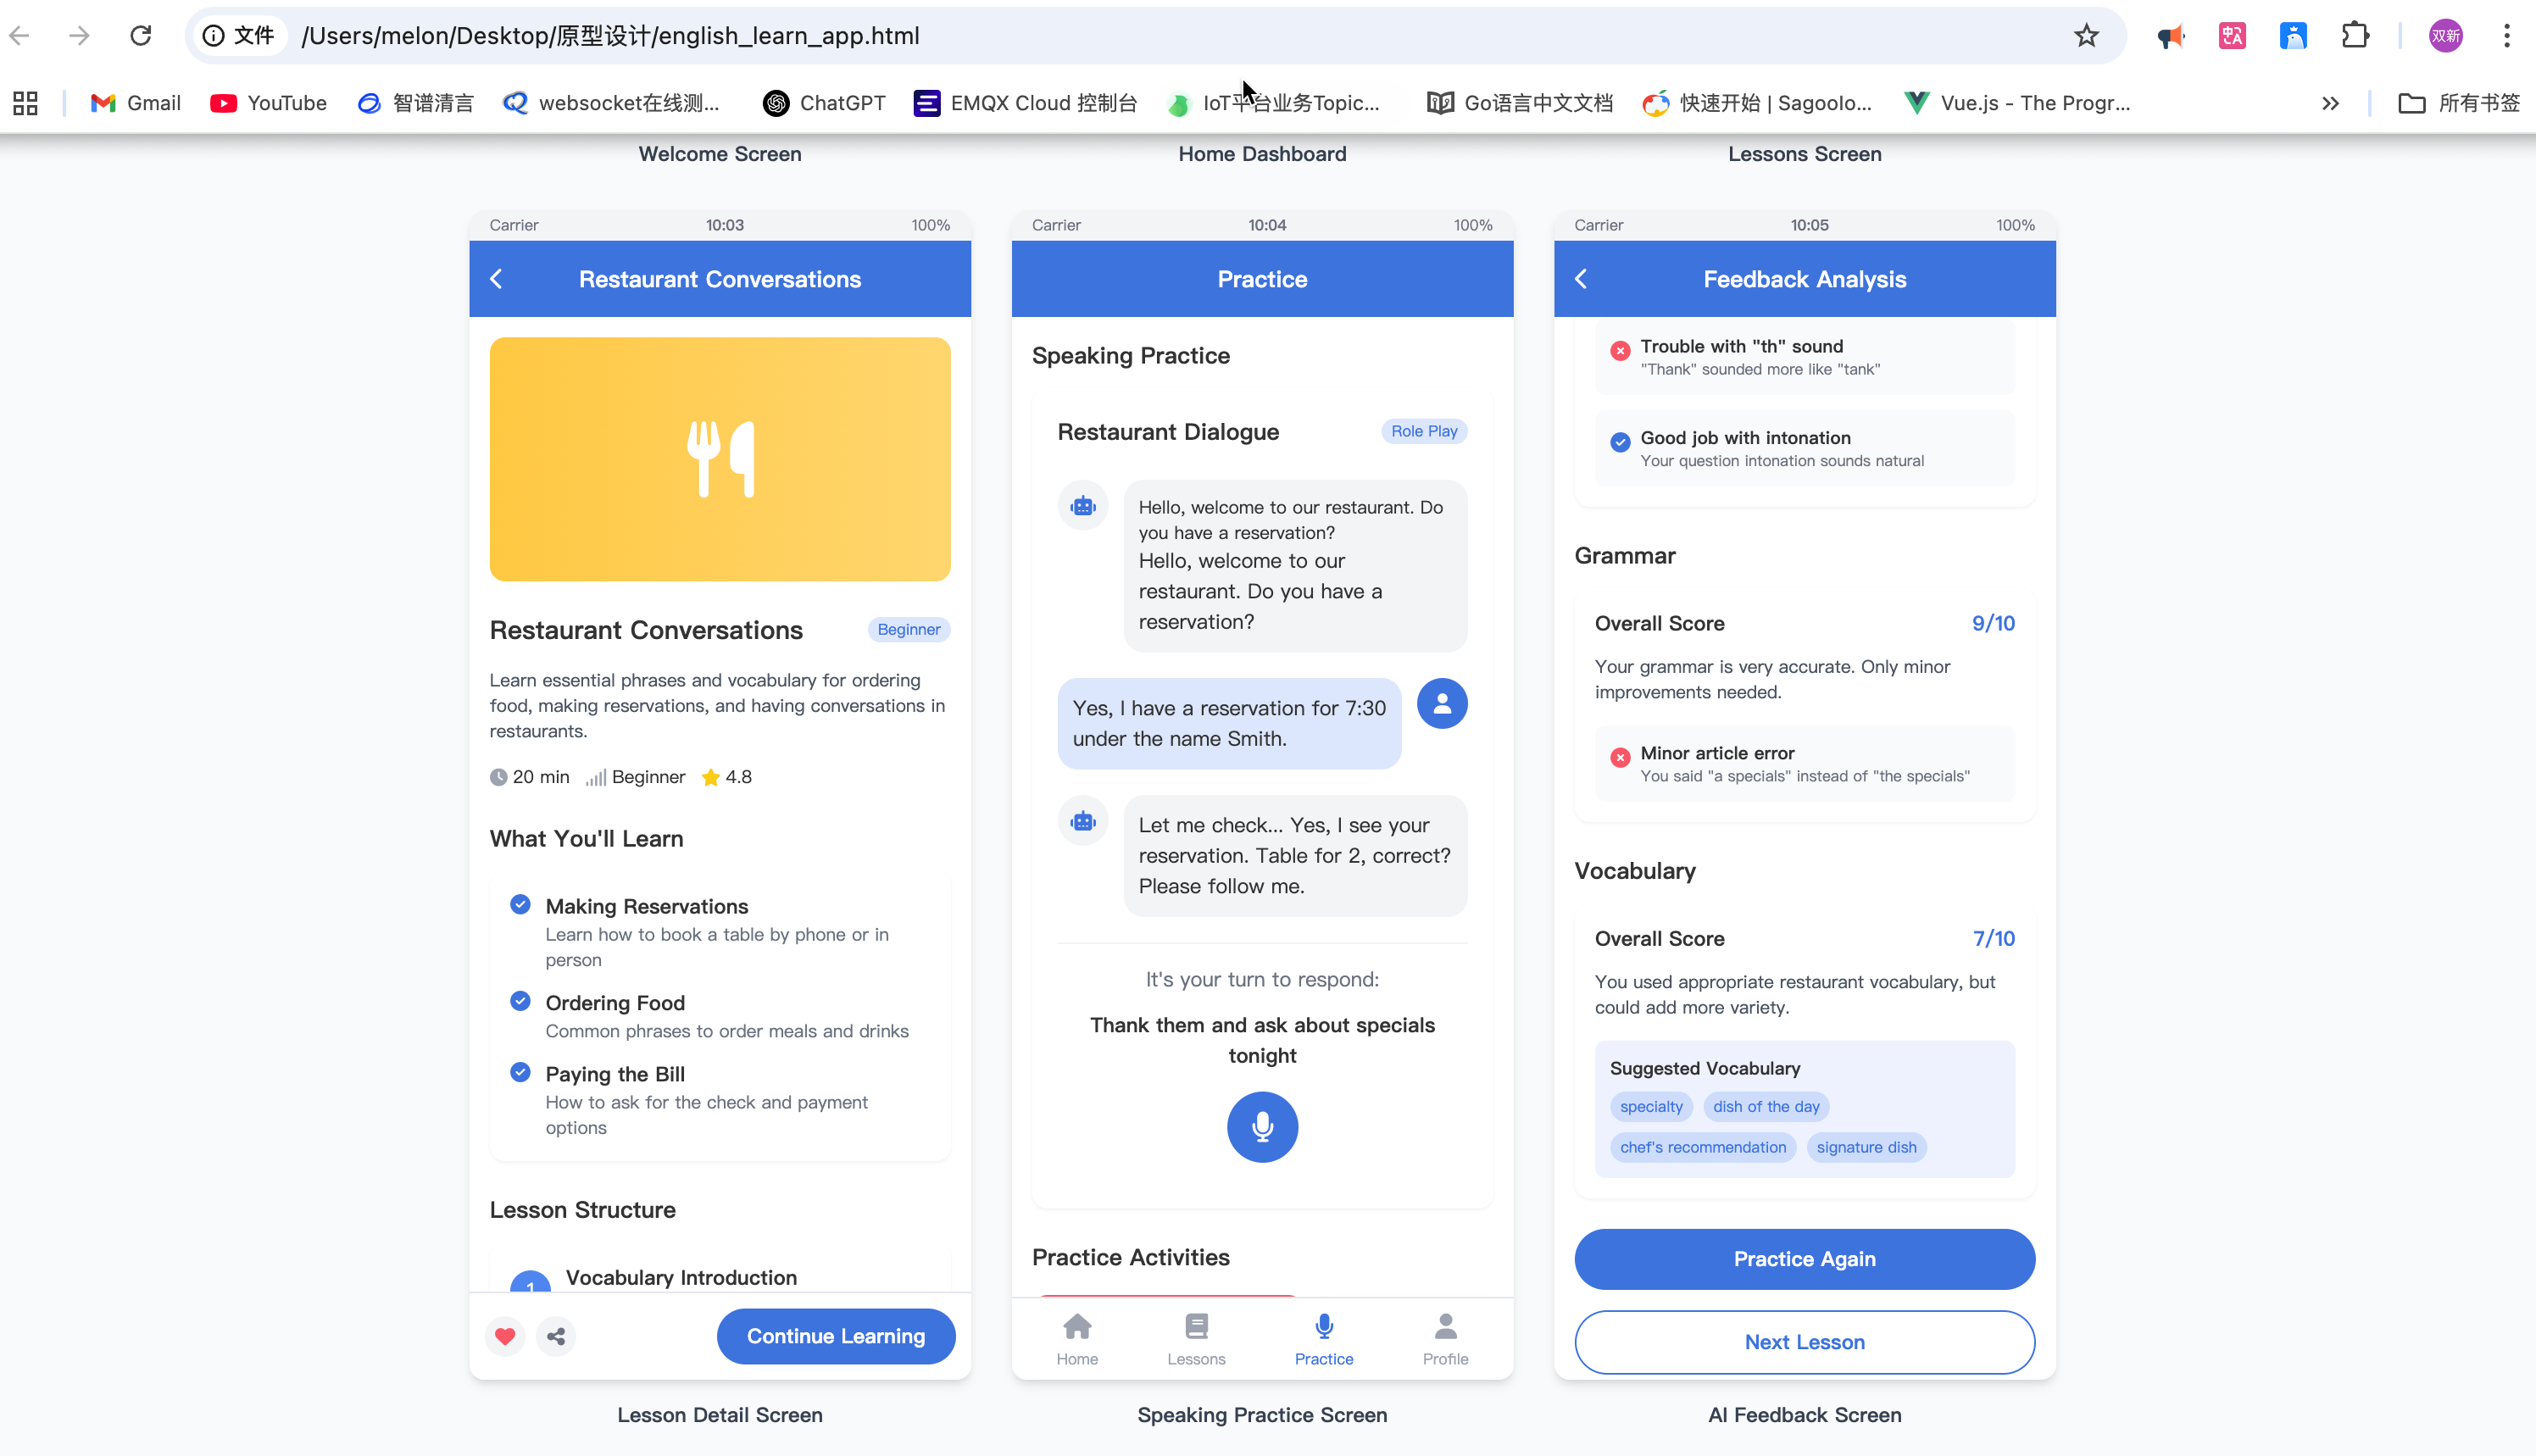Tap the heart favorite icon
This screenshot has width=2536, height=1456.
(x=505, y=1336)
